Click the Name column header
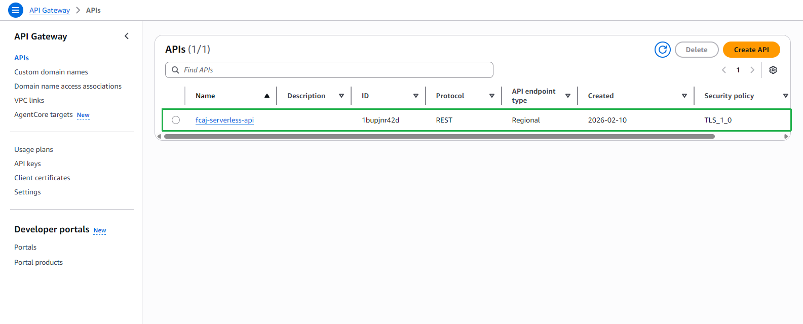This screenshot has width=803, height=324. coord(205,96)
